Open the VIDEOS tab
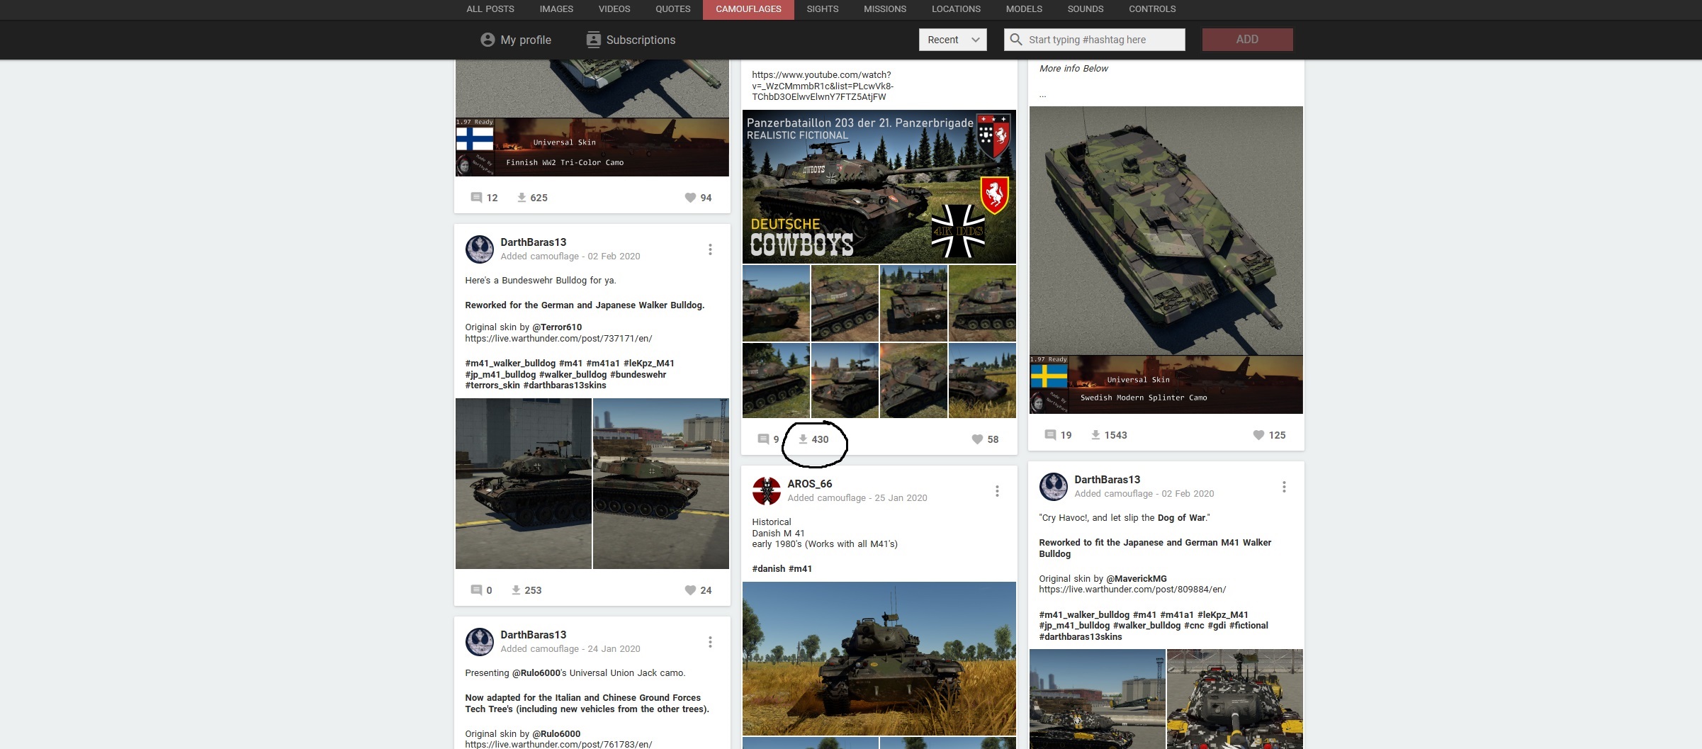Image resolution: width=1702 pixels, height=749 pixels. click(x=614, y=9)
